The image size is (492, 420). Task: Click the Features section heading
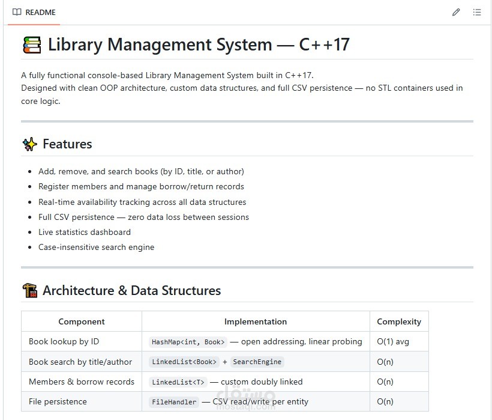(67, 144)
